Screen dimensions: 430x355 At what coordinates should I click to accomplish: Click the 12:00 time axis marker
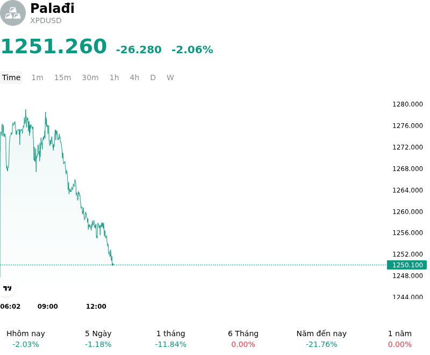96,307
